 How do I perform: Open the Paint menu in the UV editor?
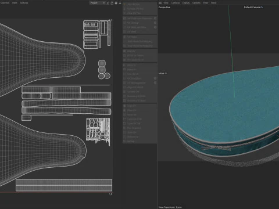[15, 3]
